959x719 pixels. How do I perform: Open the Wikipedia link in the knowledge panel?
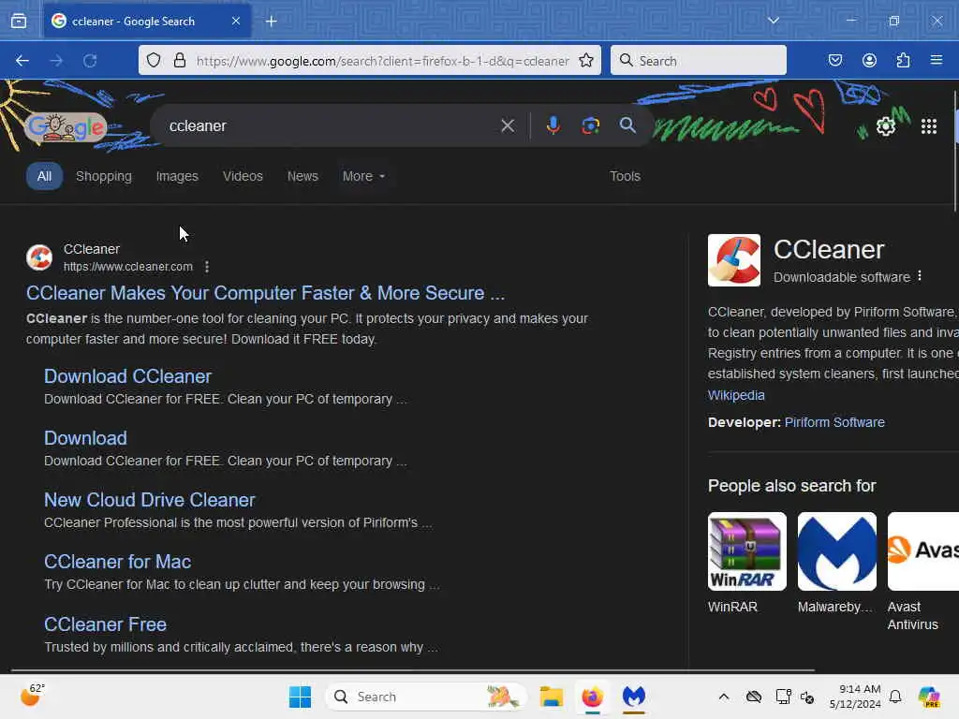(x=736, y=395)
